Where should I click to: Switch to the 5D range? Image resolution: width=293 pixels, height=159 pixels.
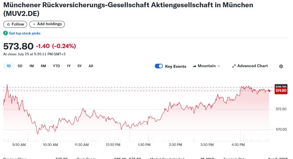(x=20, y=66)
